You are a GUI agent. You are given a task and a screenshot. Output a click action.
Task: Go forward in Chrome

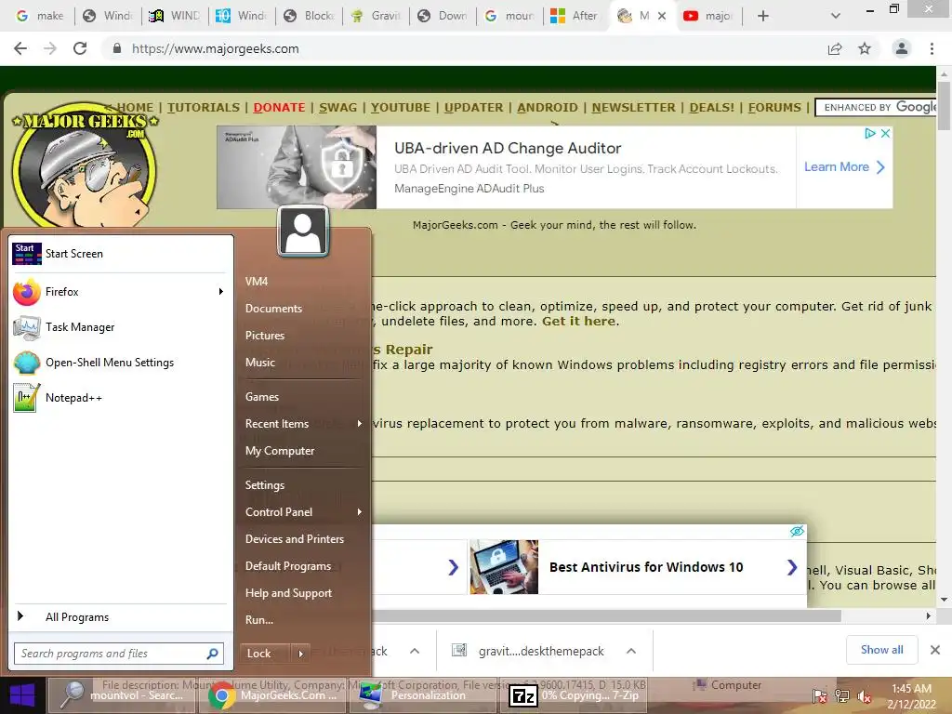[50, 48]
